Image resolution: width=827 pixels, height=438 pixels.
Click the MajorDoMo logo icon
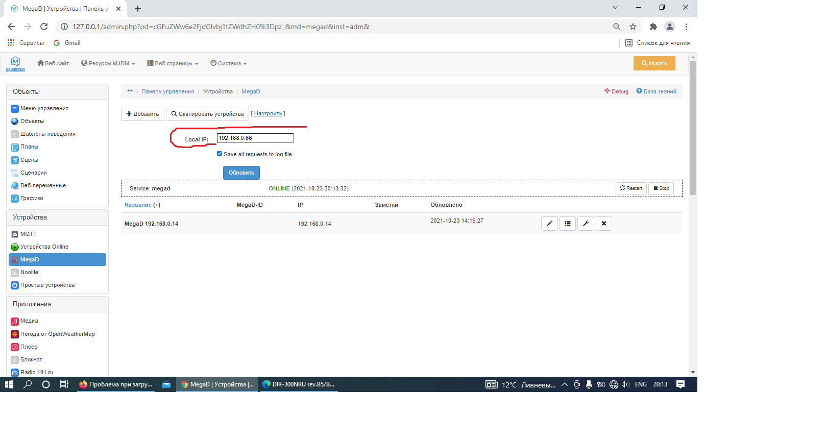15,64
